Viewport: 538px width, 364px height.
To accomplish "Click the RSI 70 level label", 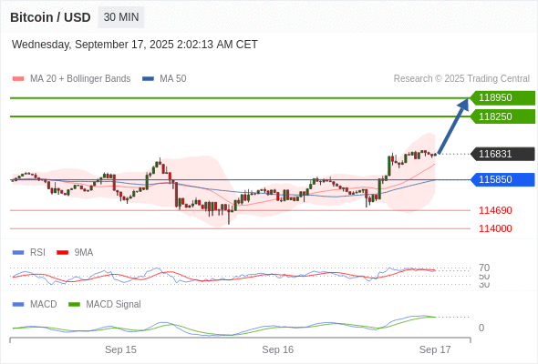I will pos(484,268).
